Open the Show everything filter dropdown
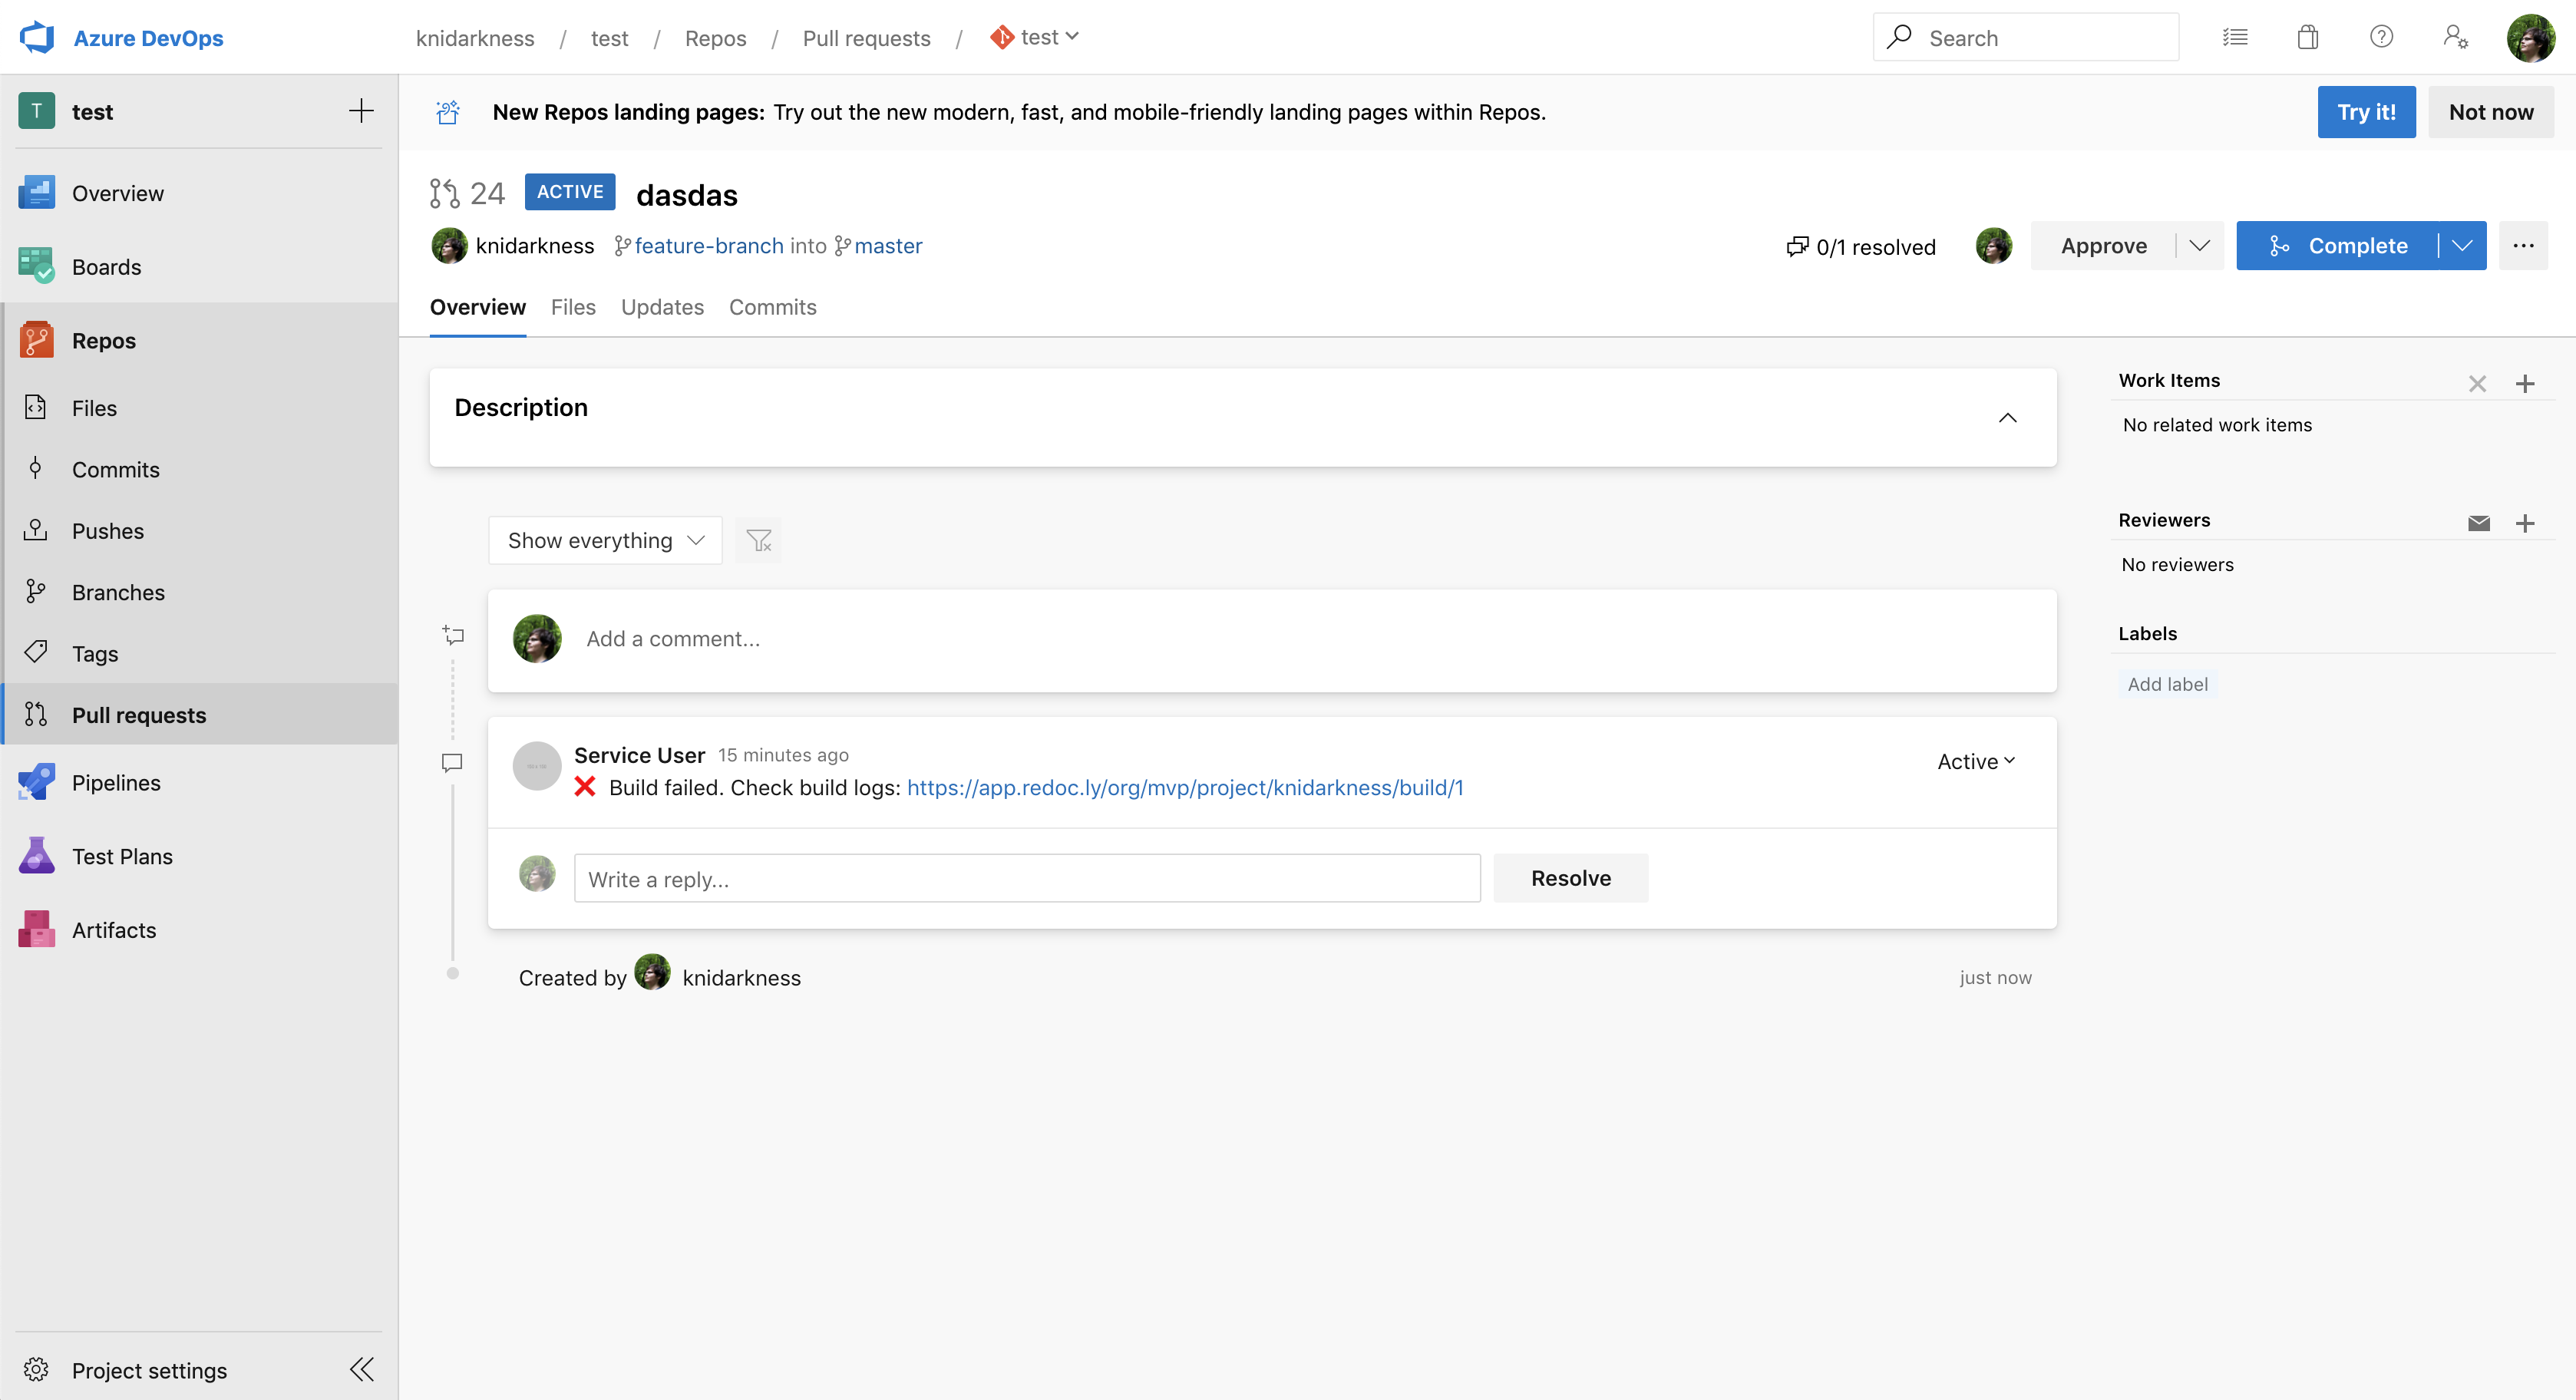 click(605, 541)
